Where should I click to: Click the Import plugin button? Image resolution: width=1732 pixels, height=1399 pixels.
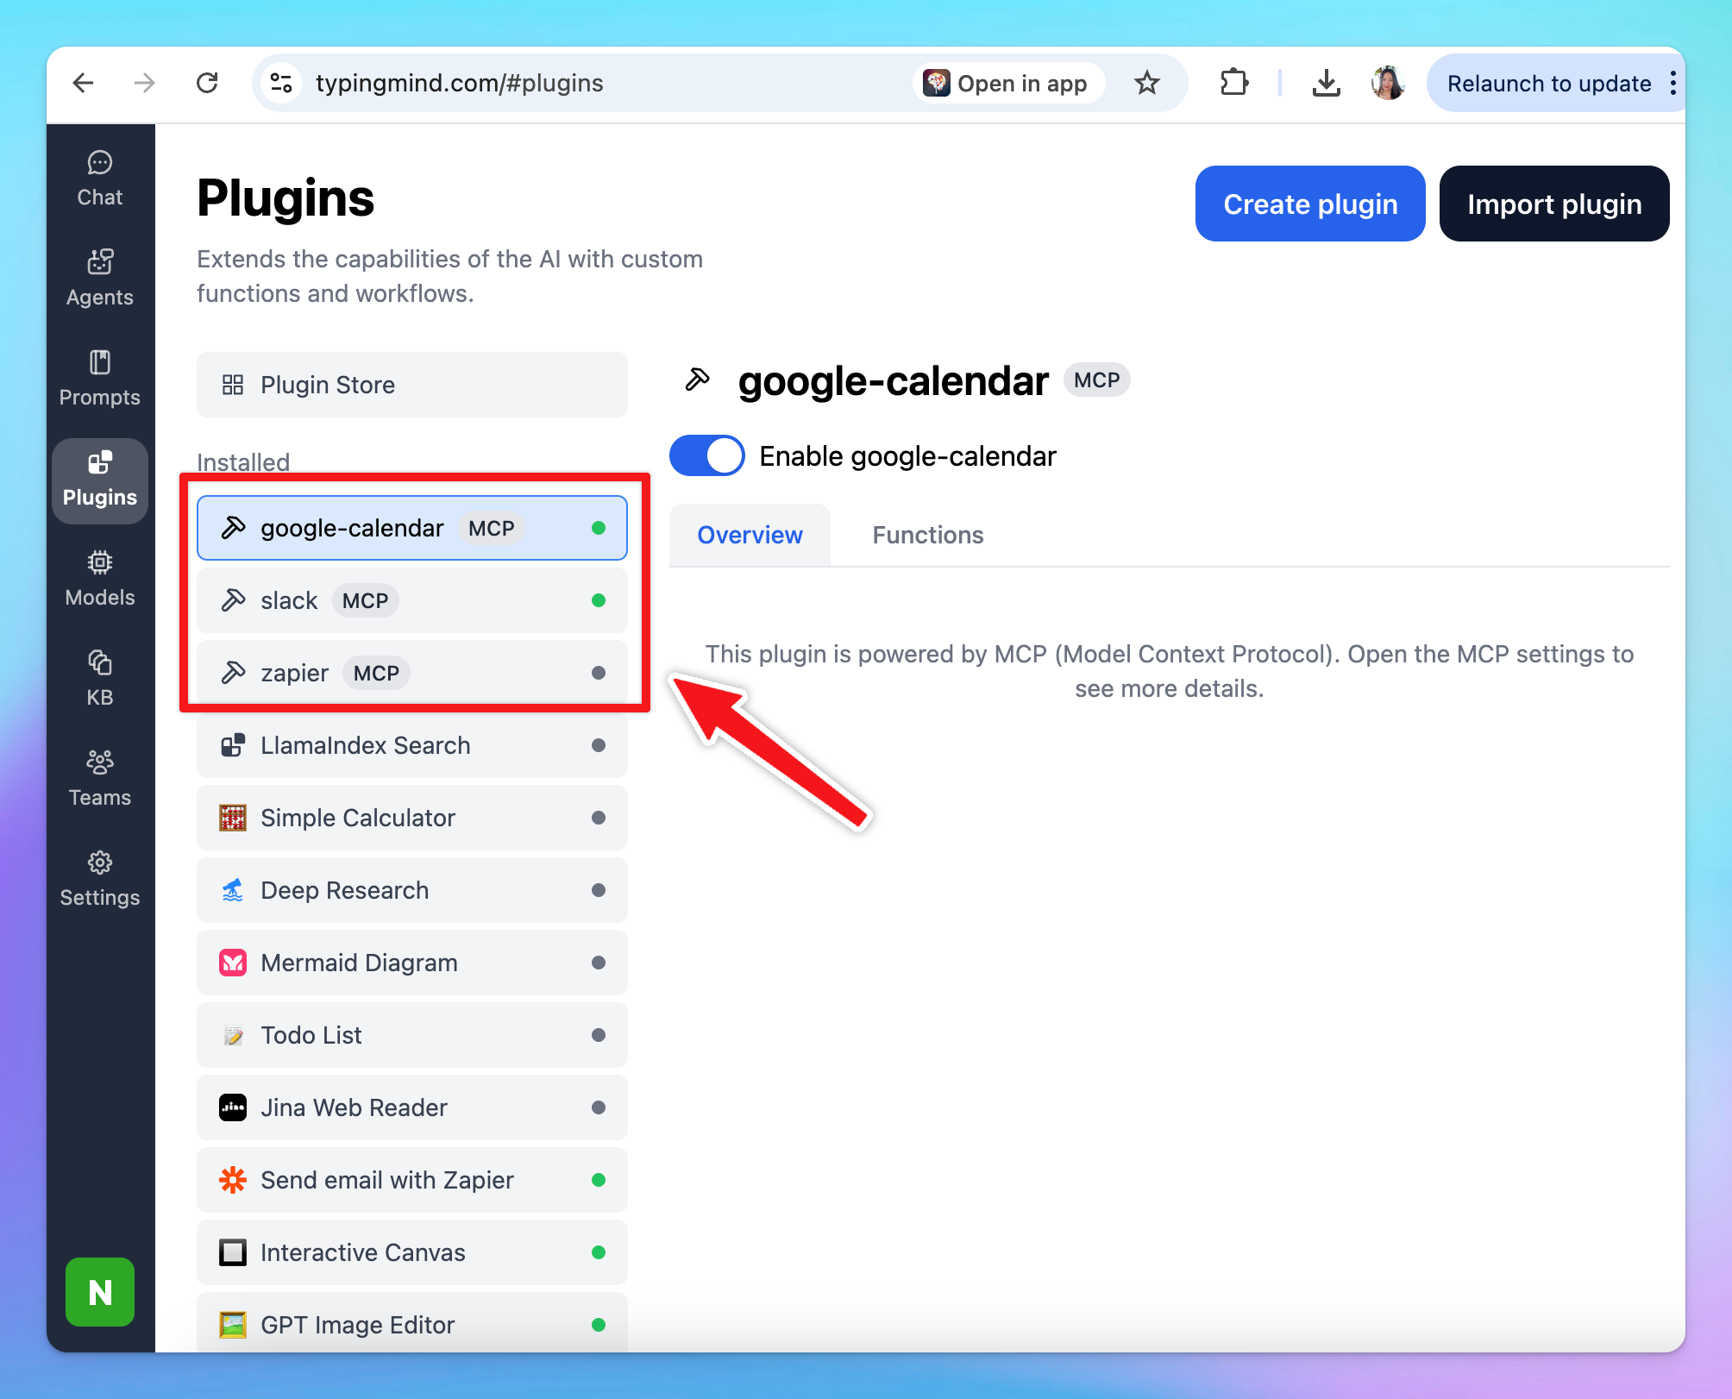coord(1553,204)
